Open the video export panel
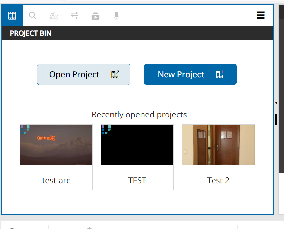Screen dimensions: 284x229 95,15
